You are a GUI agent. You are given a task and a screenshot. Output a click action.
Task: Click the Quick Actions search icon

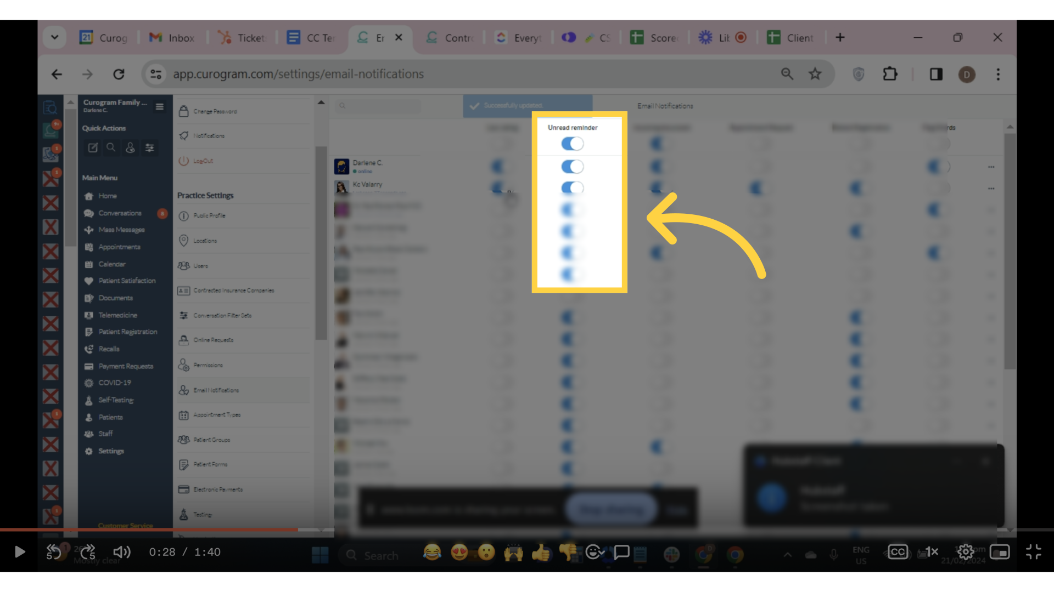click(x=111, y=147)
